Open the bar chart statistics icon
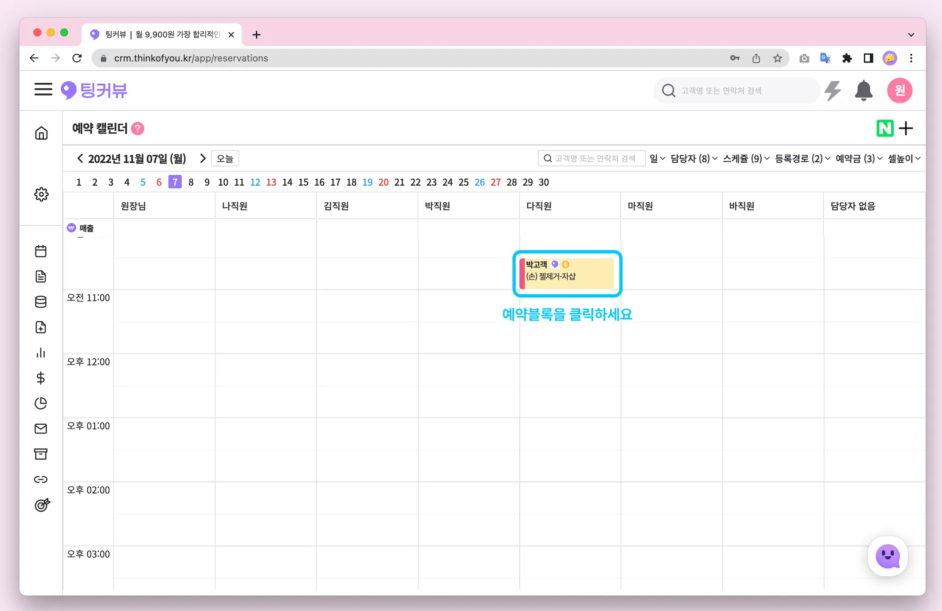This screenshot has height=611, width=942. tap(41, 353)
